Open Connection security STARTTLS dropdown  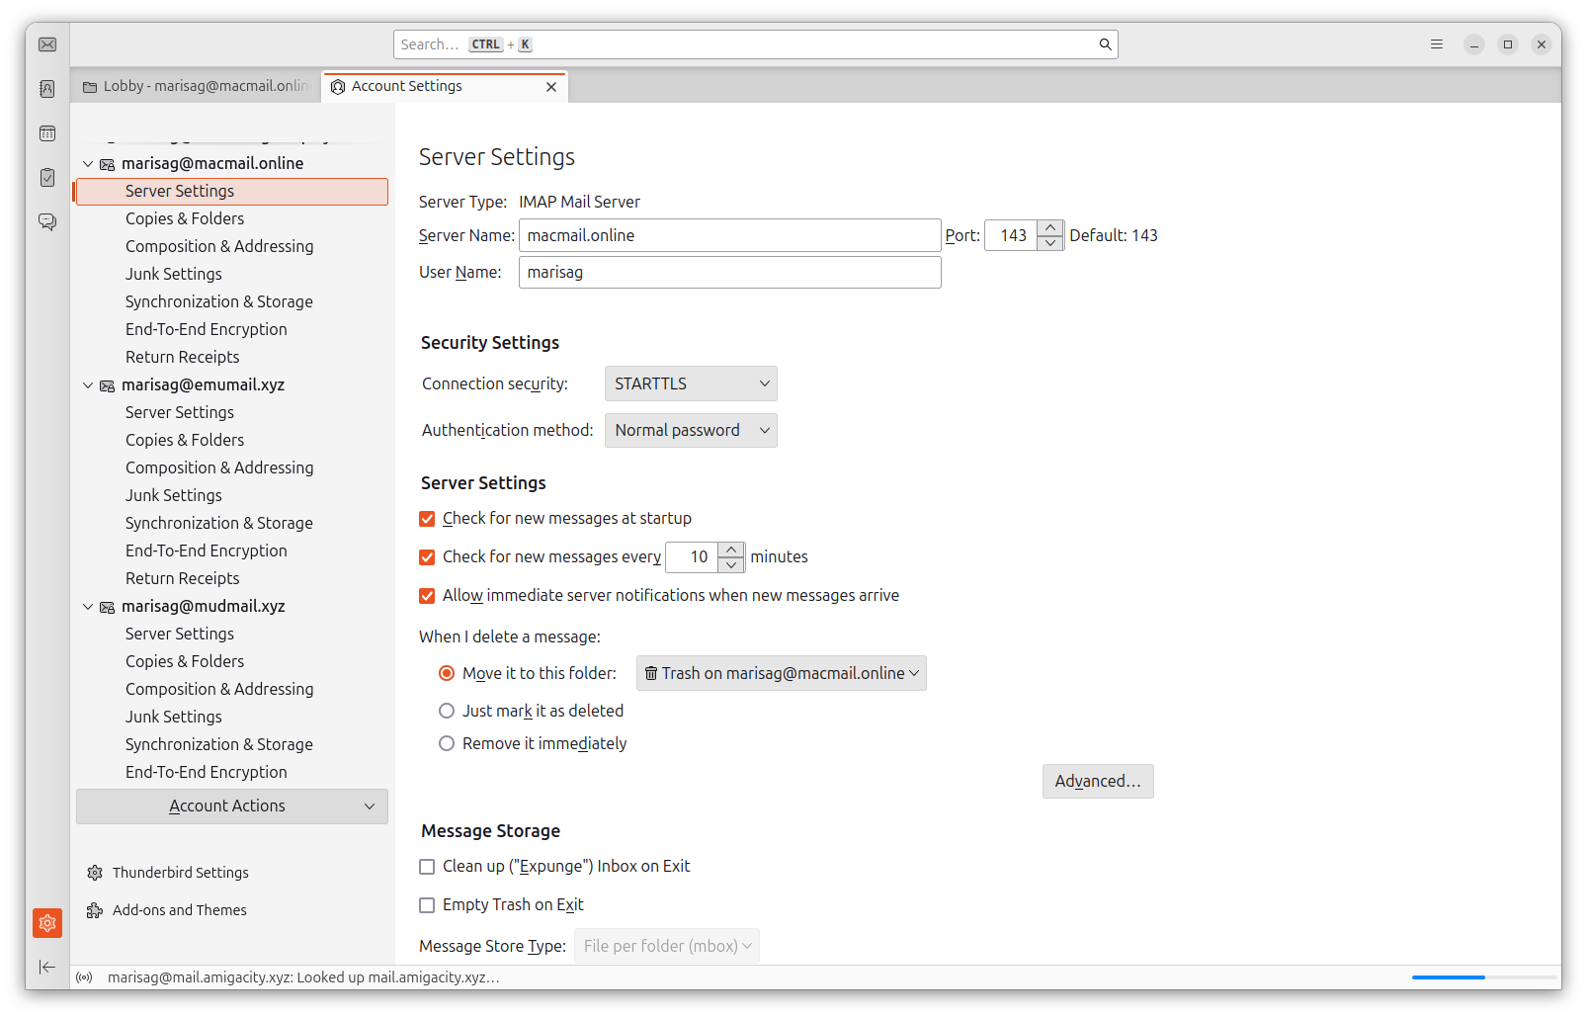pos(691,383)
